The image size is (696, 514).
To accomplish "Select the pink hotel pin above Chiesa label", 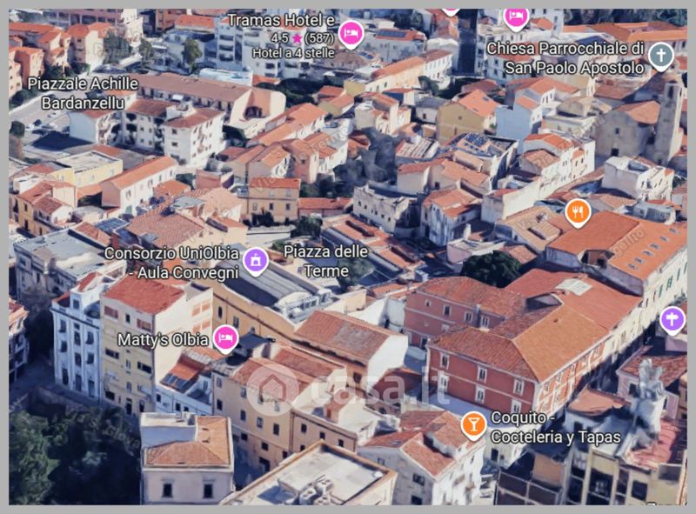I will [516, 16].
